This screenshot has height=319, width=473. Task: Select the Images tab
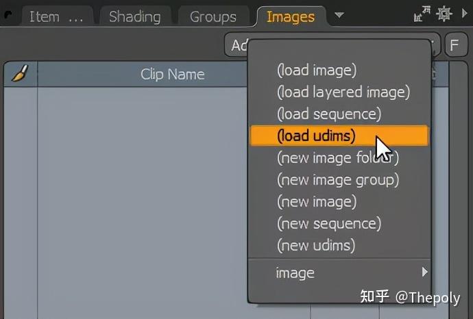coord(290,16)
